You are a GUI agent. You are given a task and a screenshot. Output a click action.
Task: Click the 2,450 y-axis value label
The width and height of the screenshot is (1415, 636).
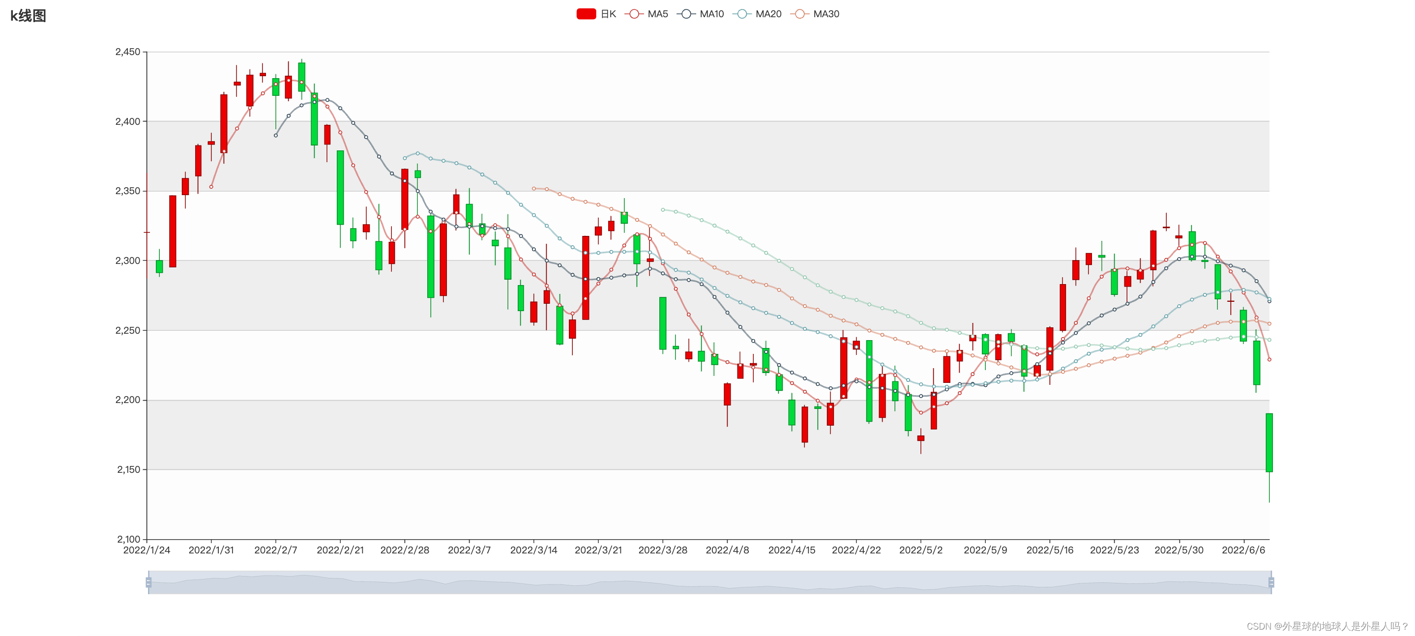click(x=127, y=52)
